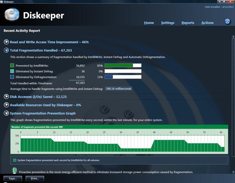Open the Settings menu

168,23
